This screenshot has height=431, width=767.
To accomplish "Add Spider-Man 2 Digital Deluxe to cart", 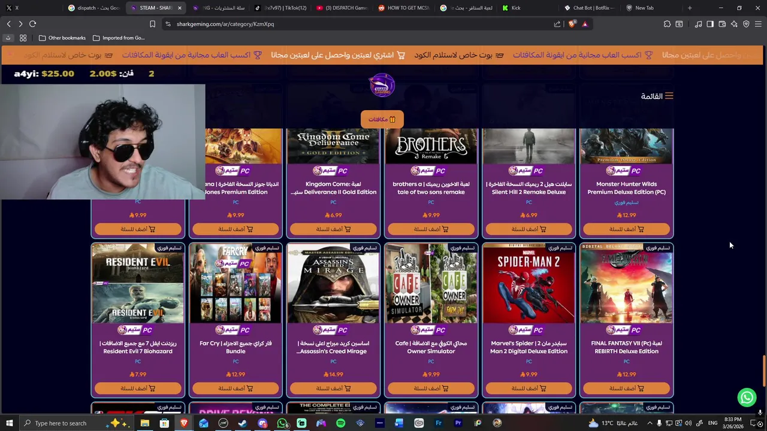I will 529,388.
